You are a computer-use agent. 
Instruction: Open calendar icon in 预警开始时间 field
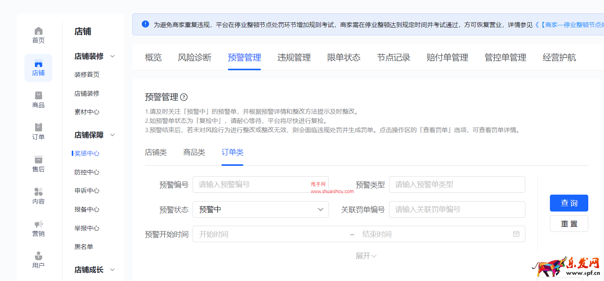coord(516,234)
